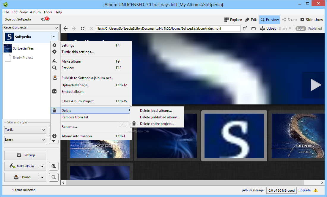Viewport: 327px width, 197px height.
Task: Open the File menu
Action: (6, 12)
